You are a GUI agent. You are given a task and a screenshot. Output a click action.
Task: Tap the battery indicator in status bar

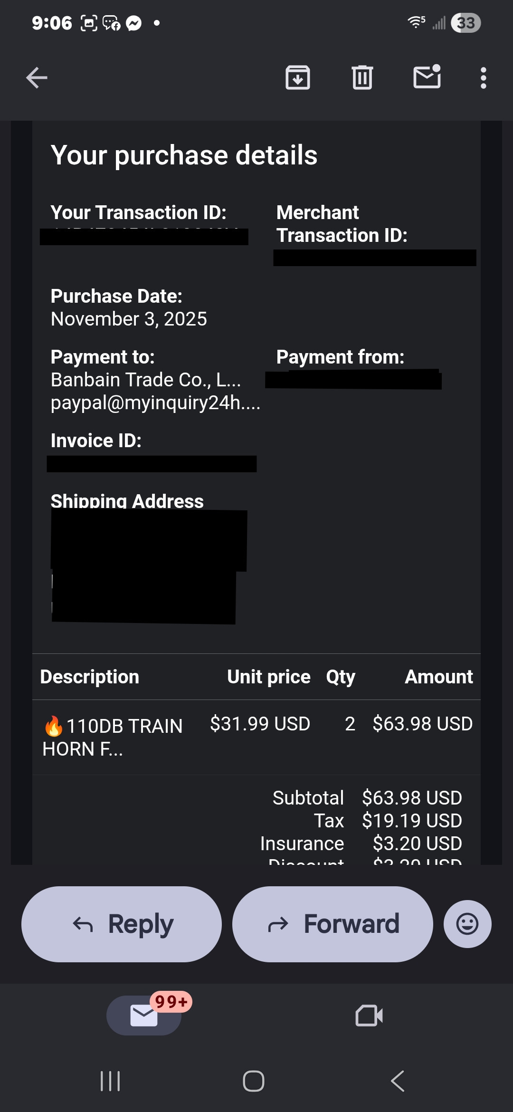pyautogui.click(x=466, y=23)
